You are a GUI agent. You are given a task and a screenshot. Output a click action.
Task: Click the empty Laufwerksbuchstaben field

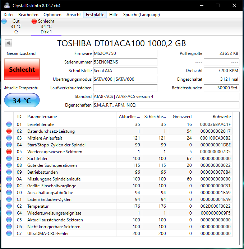coord(125,88)
